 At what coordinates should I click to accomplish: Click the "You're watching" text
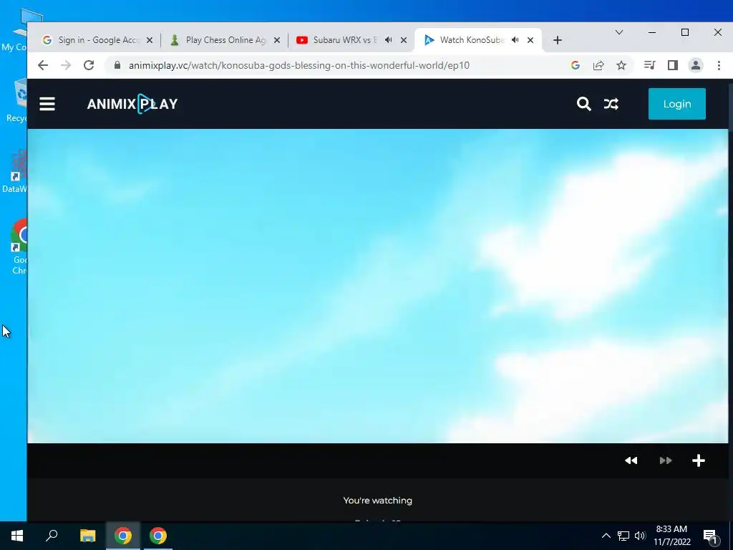pos(378,501)
